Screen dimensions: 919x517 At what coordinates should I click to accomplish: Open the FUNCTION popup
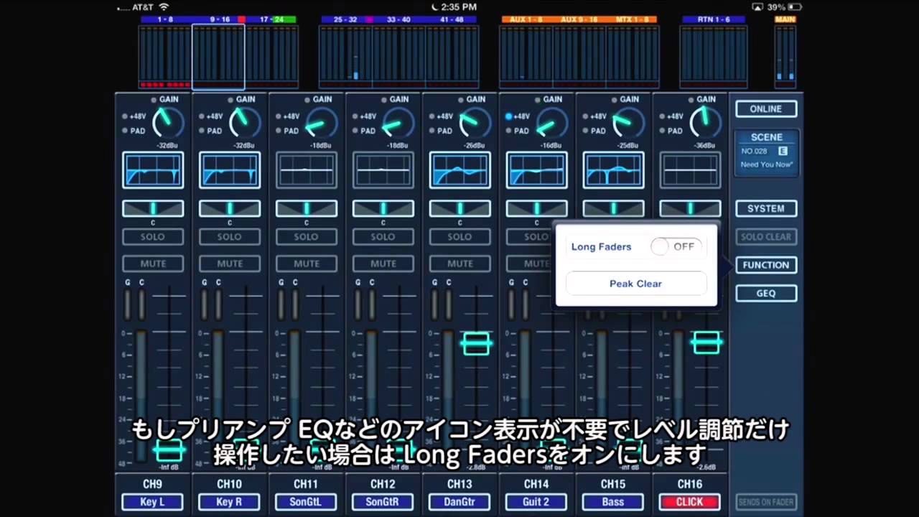coord(766,265)
